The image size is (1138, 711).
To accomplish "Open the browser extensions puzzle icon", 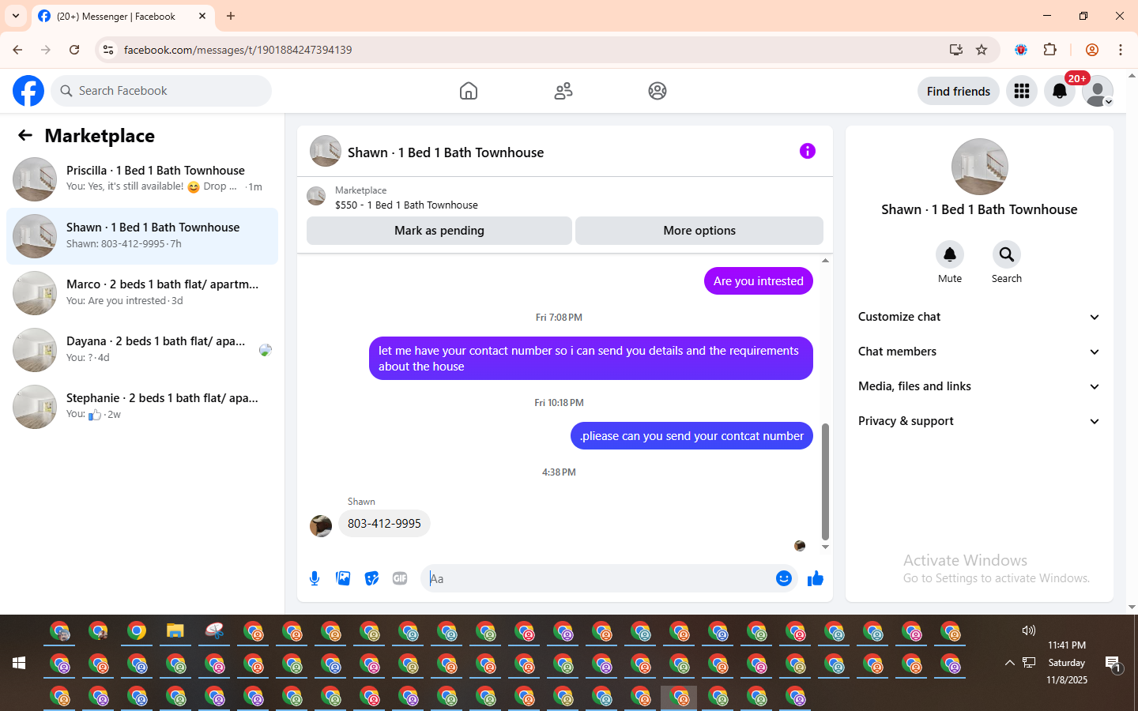I will coord(1049,50).
